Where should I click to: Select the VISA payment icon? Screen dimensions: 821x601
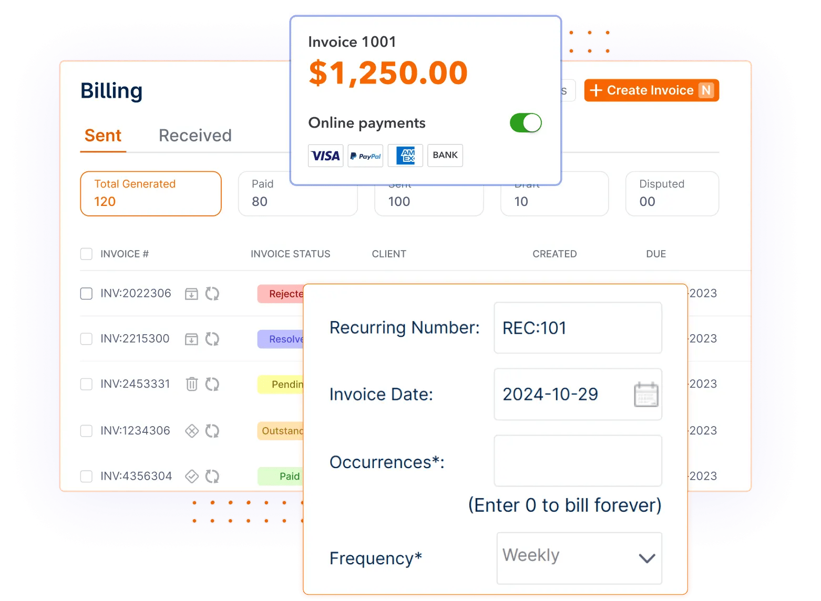(x=326, y=156)
